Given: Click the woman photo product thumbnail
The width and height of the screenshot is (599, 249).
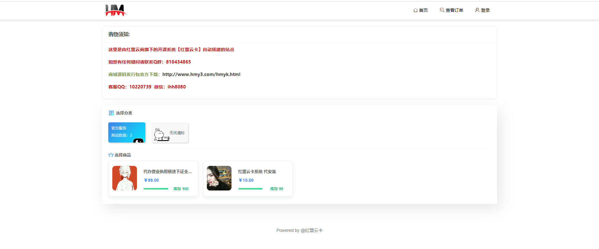Looking at the screenshot, I should [x=219, y=178].
